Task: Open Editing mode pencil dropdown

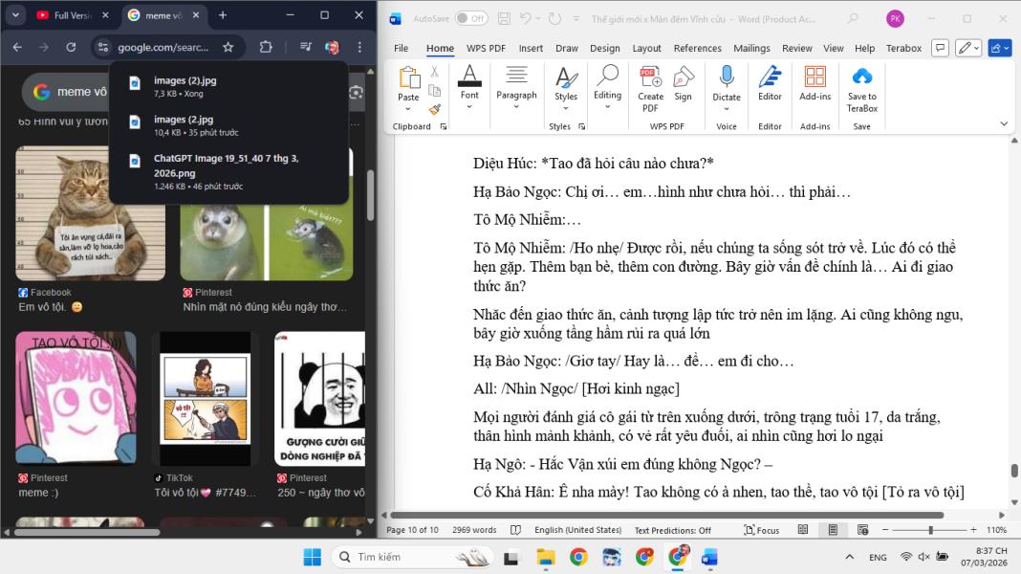Action: (x=968, y=48)
